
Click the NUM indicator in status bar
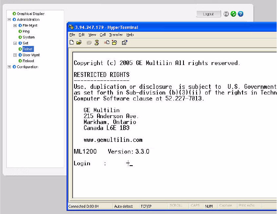tap(209, 206)
